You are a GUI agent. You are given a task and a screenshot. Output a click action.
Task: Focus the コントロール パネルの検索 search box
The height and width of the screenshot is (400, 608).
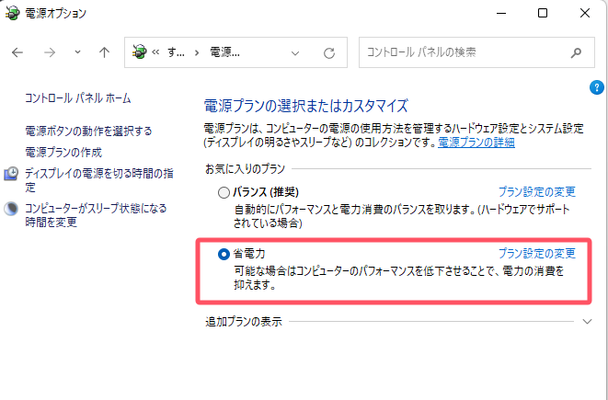point(476,52)
